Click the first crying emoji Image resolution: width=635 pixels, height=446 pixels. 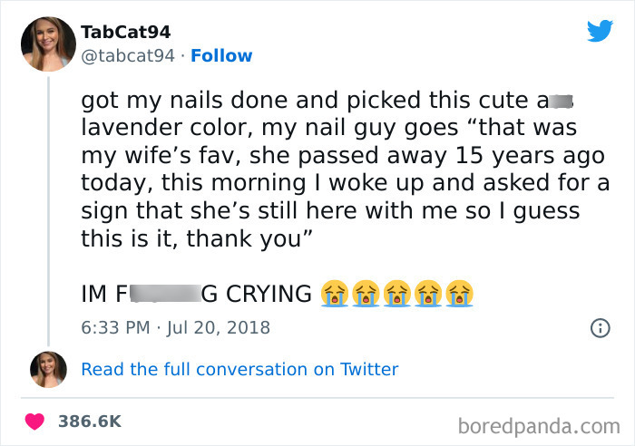pyautogui.click(x=336, y=294)
